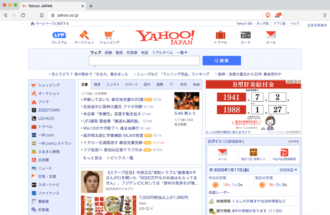The width and height of the screenshot is (330, 215).
Task: Choose 画像 search type
Action: pyautogui.click(x=108, y=53)
